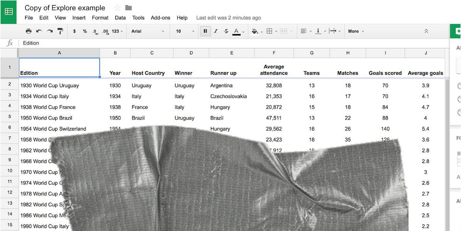
Task: Open more number formats 123 dropdown
Action: pyautogui.click(x=117, y=31)
